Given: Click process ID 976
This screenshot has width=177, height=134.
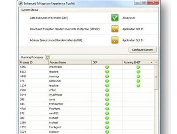Looking at the screenshot, I should 22,81.
